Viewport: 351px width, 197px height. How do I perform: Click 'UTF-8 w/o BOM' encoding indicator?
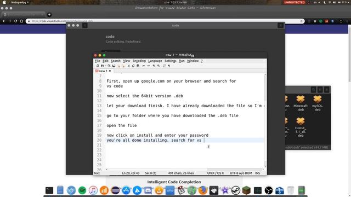click(241, 173)
